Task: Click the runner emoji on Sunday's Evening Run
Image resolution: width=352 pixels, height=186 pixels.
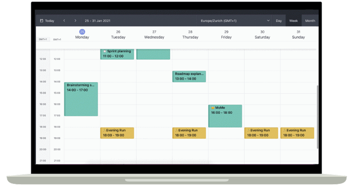Action: click(x=285, y=130)
